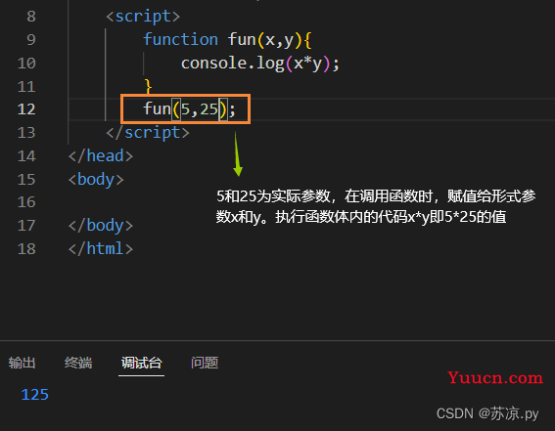
Task: Click the closing </body> tag
Action: (x=101, y=226)
